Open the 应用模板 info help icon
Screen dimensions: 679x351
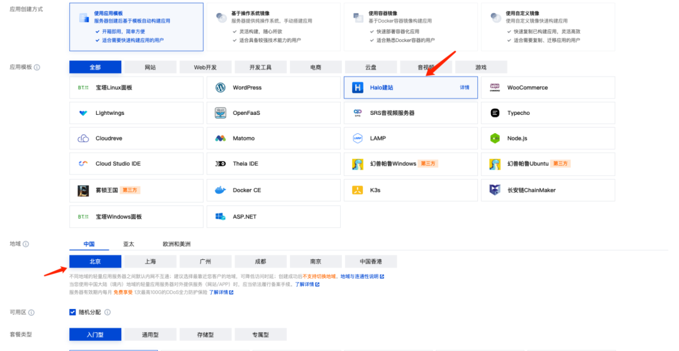tap(37, 68)
